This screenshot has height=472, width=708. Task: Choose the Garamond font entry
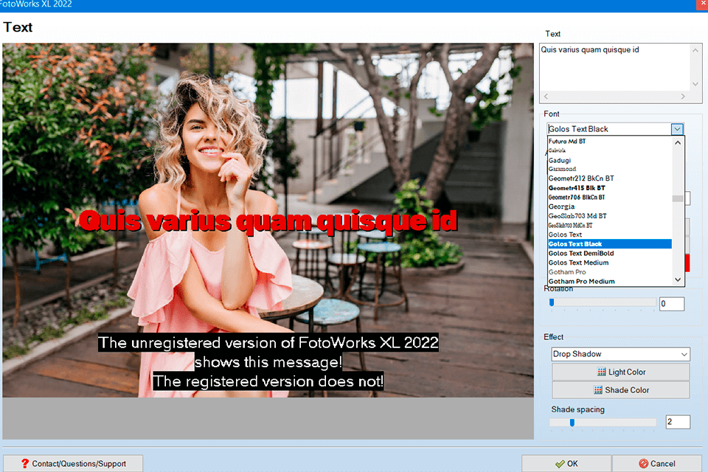tap(563, 169)
